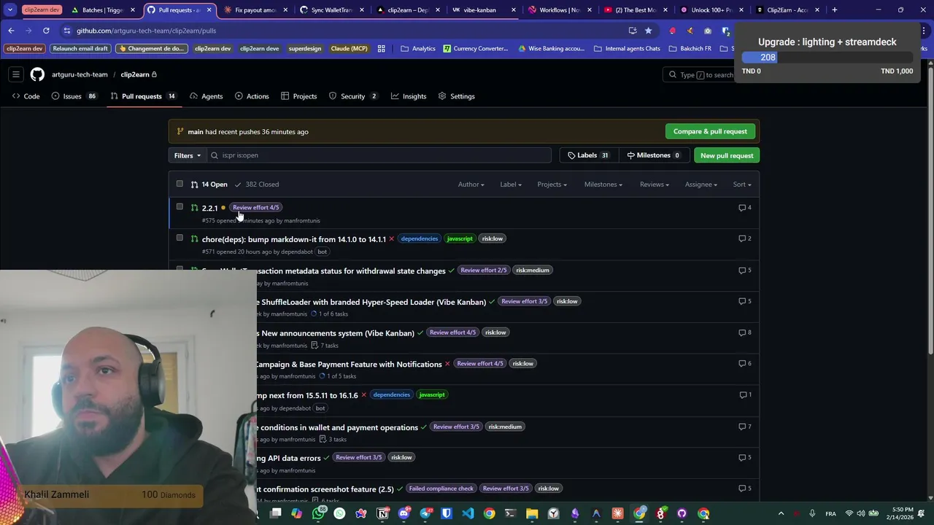Viewport: 934px width, 525px height.
Task: Go back with the browser back arrow
Action: [x=11, y=31]
